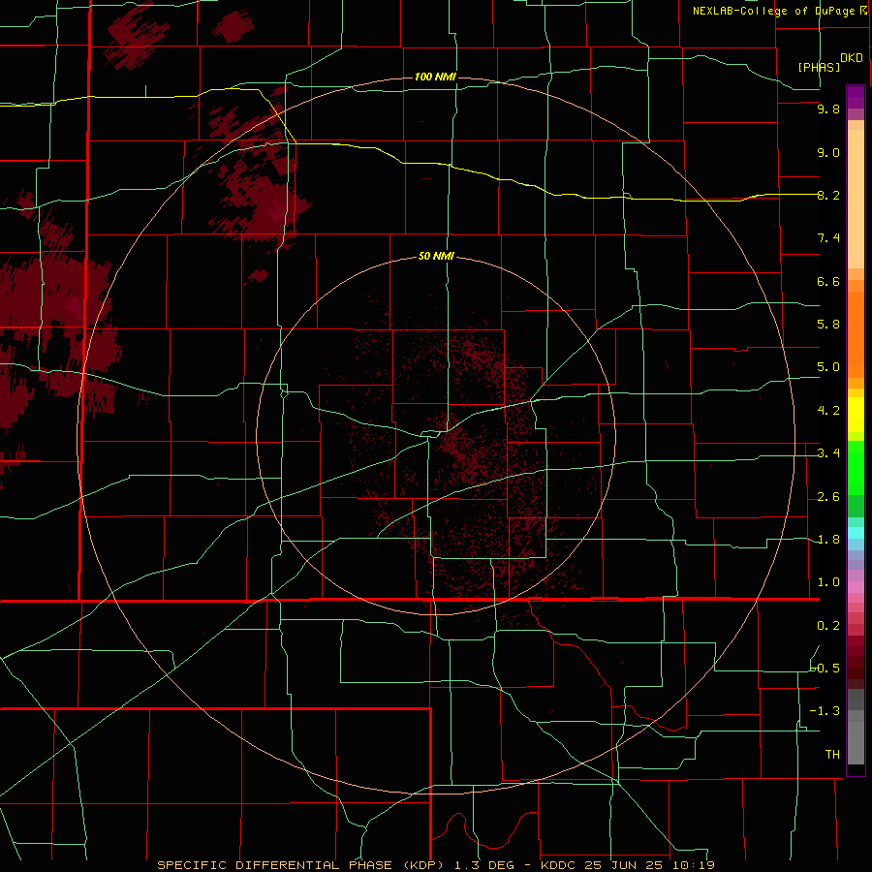Click the TH label at the scale bottom
Viewport: 872px width, 872px height.
pyautogui.click(x=832, y=755)
